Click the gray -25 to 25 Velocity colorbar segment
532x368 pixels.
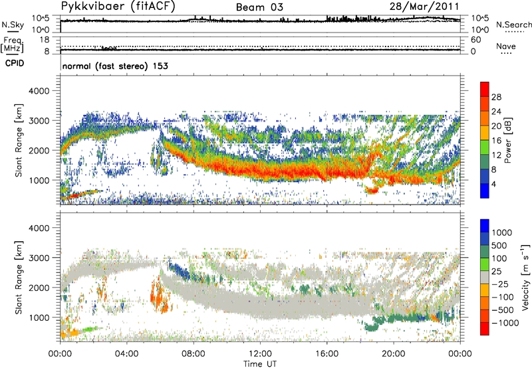(x=485, y=277)
